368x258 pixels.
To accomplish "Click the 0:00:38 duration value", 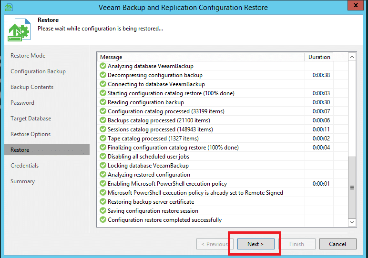I will click(x=321, y=75).
